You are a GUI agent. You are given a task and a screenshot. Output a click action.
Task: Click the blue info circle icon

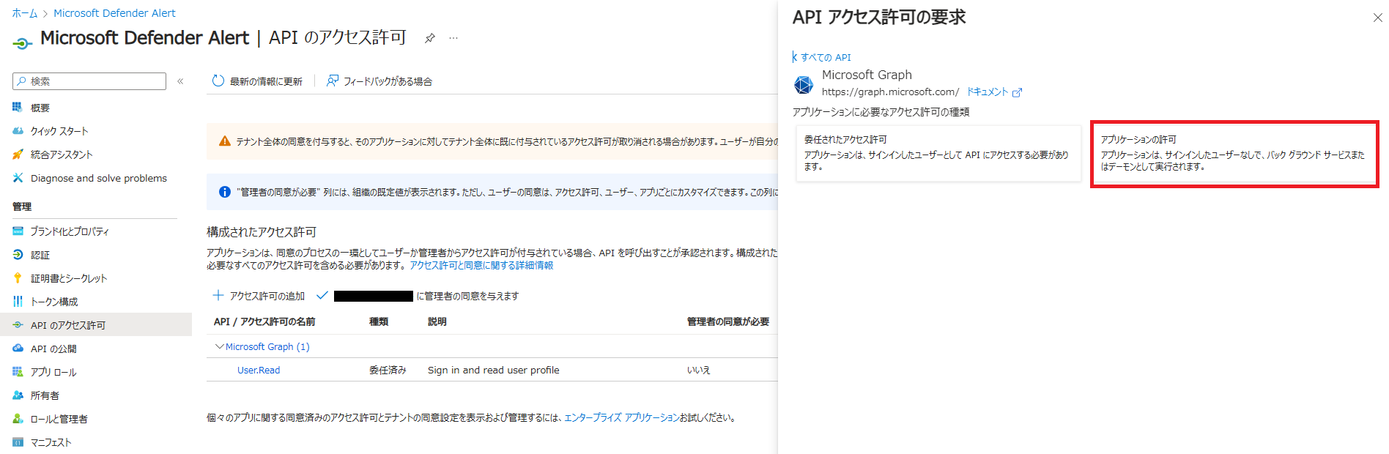click(x=225, y=192)
